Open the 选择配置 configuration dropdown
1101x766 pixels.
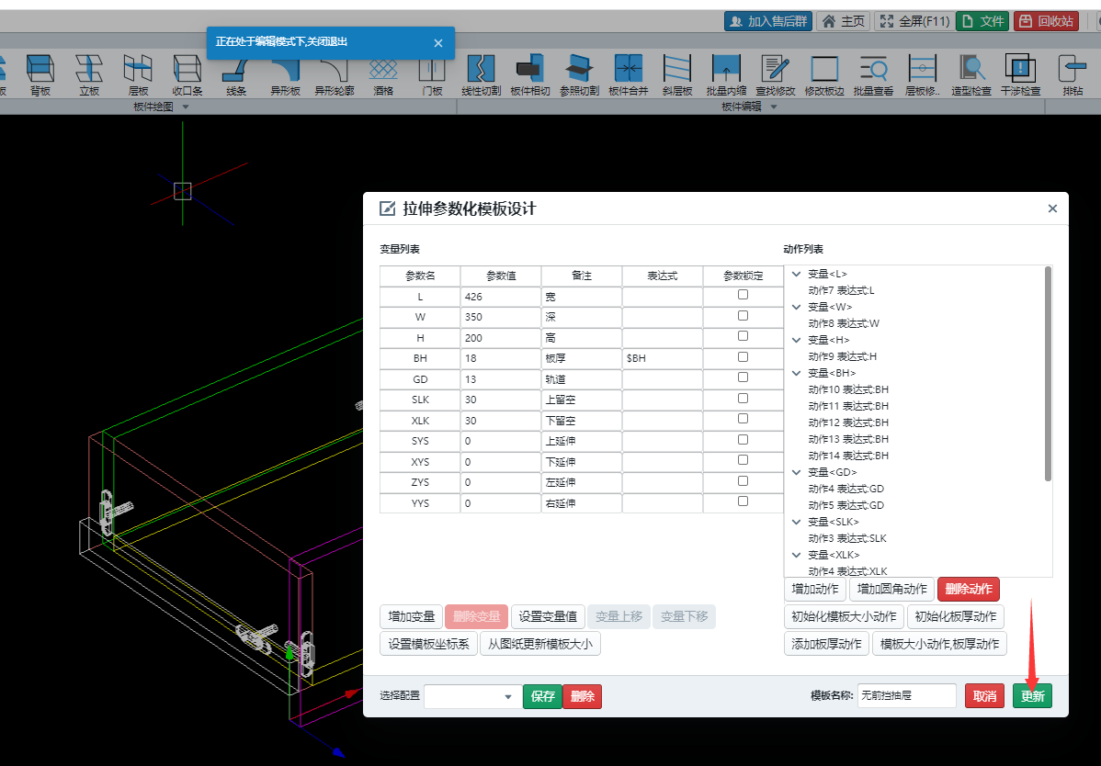471,697
